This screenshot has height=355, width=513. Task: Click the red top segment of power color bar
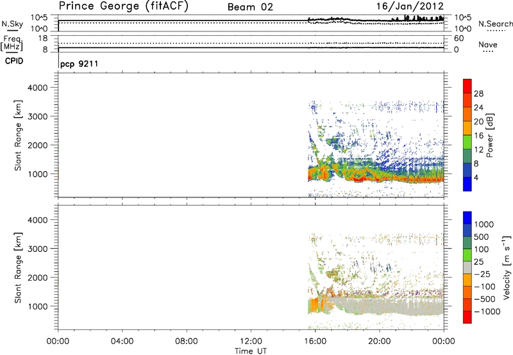tap(467, 86)
